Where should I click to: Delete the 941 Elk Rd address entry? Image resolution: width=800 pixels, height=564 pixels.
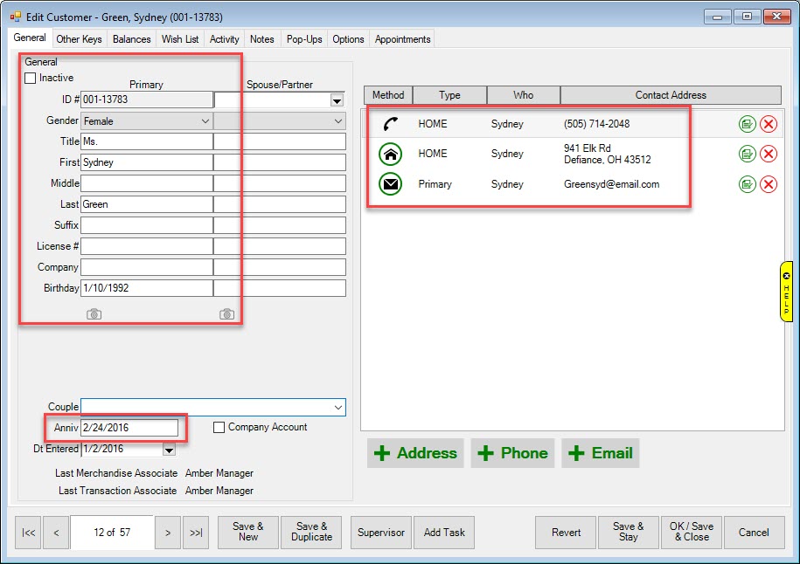pos(769,155)
